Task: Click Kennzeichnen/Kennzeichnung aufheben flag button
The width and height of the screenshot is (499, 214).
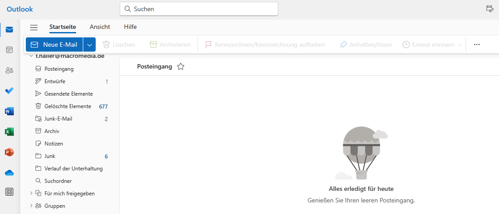Action: (x=265, y=45)
